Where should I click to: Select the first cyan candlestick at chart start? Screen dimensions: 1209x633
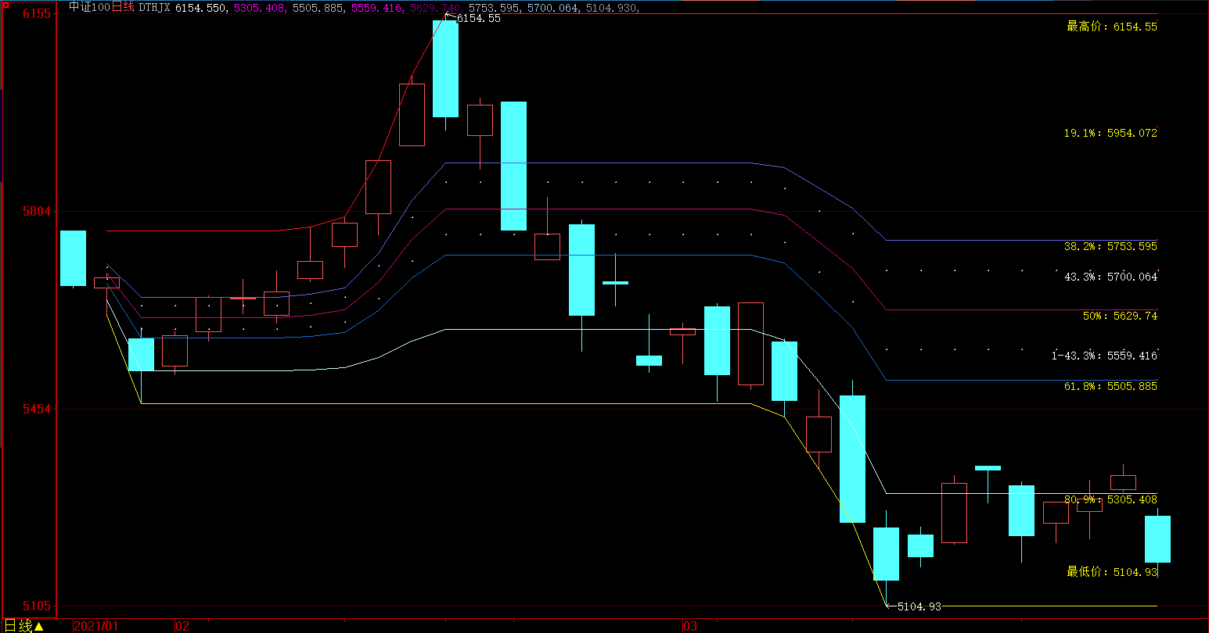tap(74, 258)
